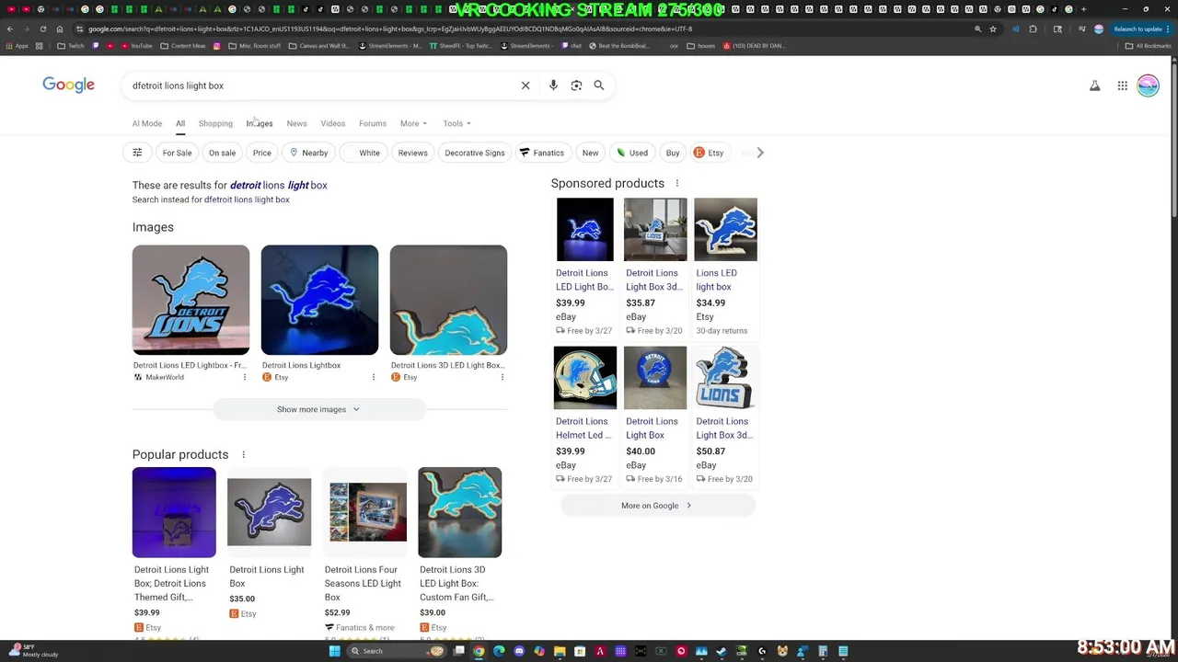Open Chrome from the taskbar
This screenshot has width=1178, height=662.
point(479,651)
